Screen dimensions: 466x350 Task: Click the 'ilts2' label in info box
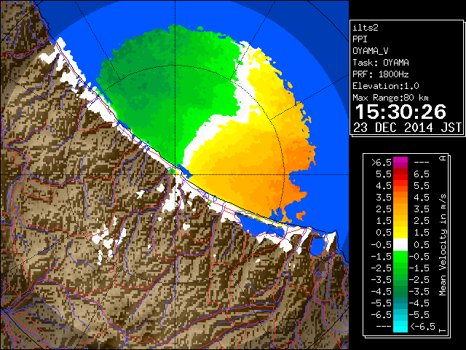(x=366, y=28)
